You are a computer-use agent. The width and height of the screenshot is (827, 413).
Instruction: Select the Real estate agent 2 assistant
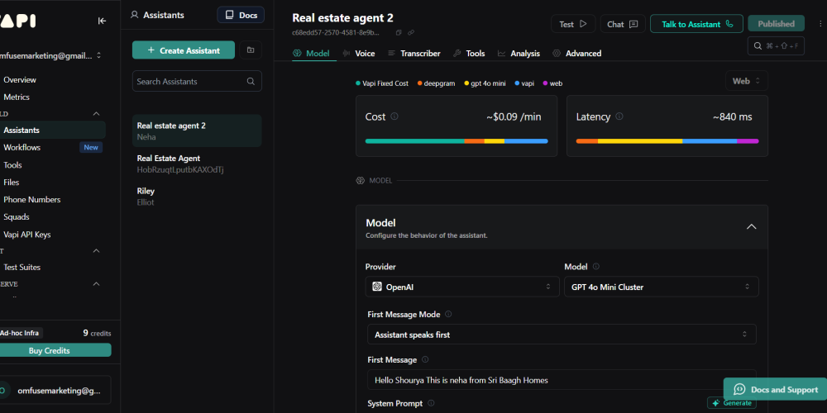[x=197, y=131]
